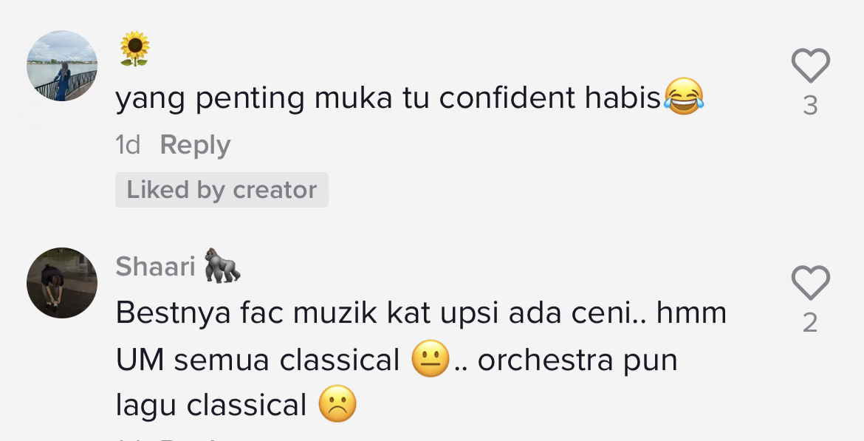The image size is (864, 441).
Task: Click the gorilla emoji beside Shaari
Action: click(x=222, y=266)
